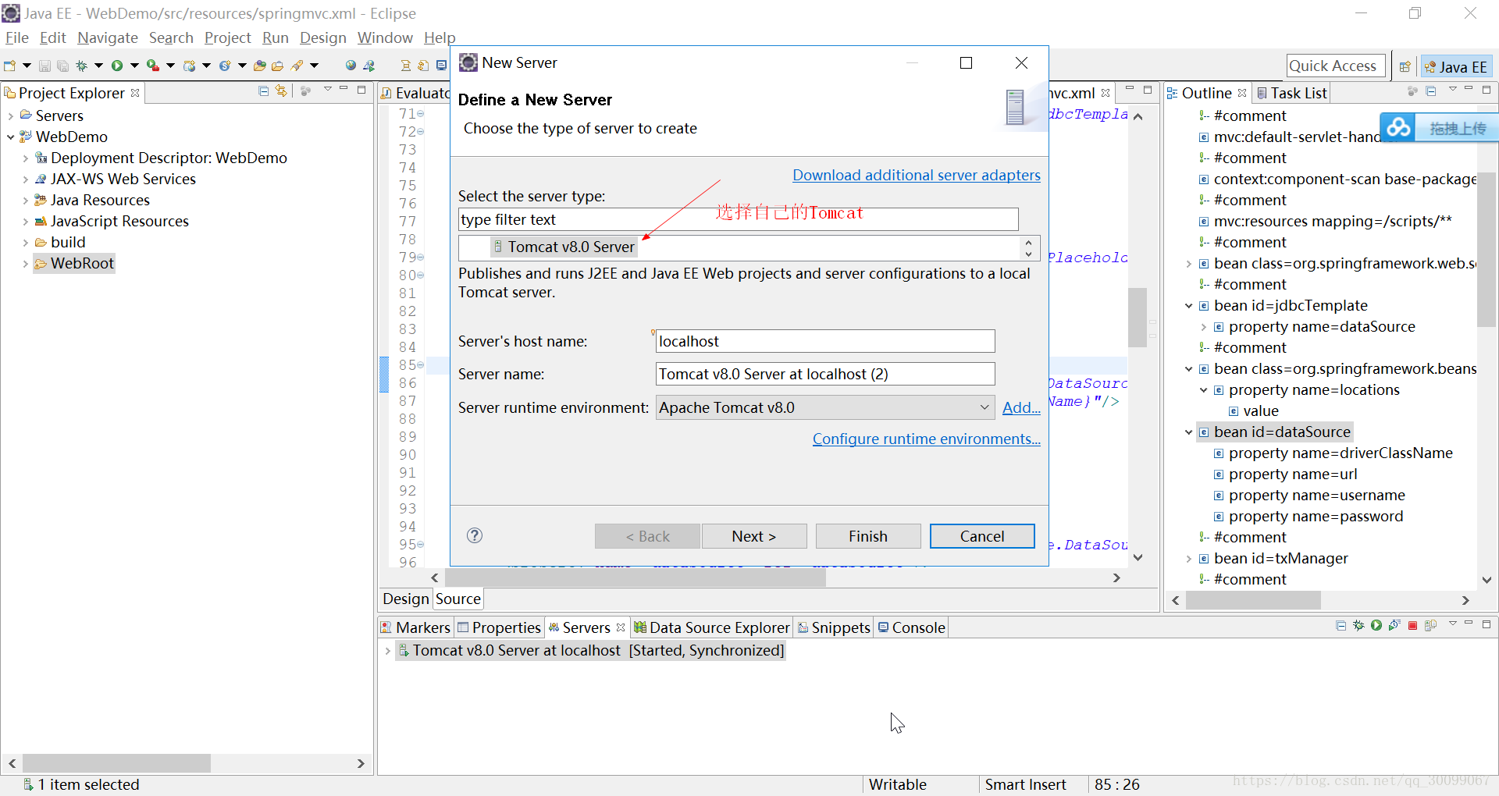
Task: Click the Cancel button
Action: pos(982,536)
